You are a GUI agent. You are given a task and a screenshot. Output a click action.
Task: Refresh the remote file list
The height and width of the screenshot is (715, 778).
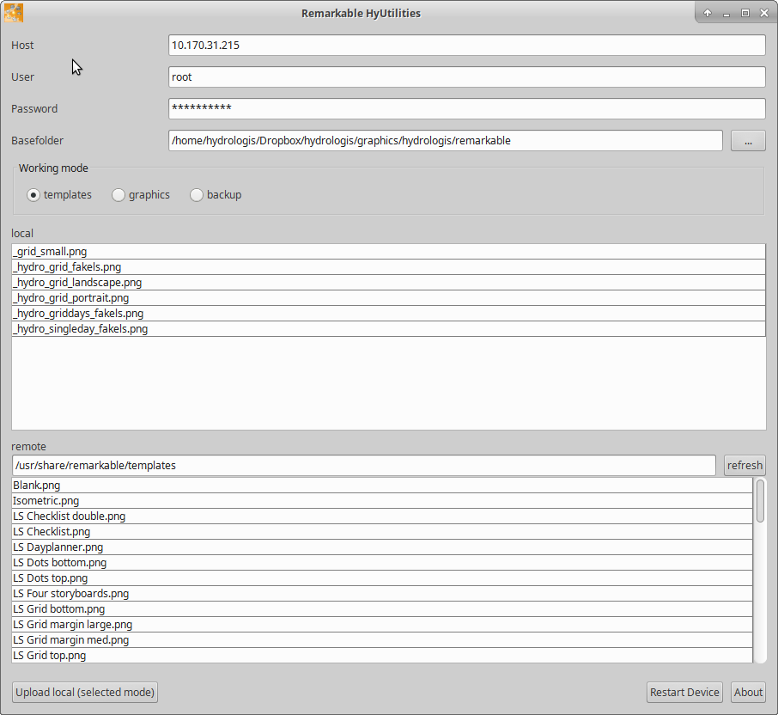745,465
